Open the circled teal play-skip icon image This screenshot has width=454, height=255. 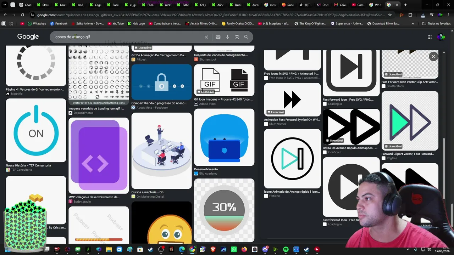point(292,158)
